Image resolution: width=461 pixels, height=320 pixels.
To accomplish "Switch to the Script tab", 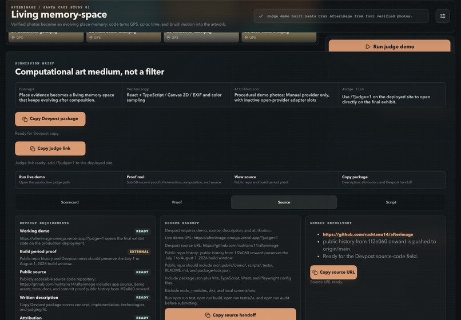I will [391, 202].
